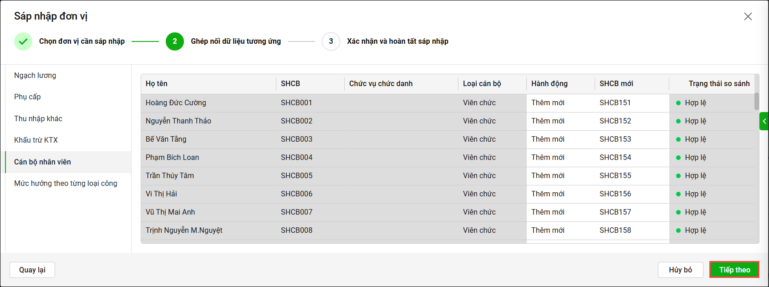
Task: Open Hành động cell for Bế Văn Tăng
Action: pos(560,139)
